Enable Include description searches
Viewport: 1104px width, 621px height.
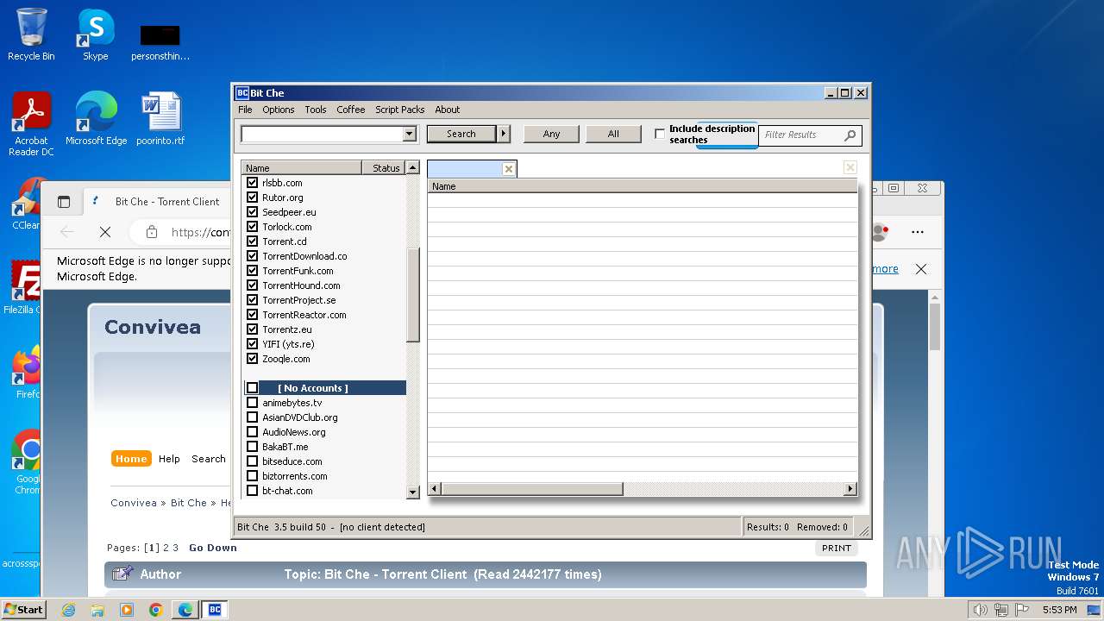coord(660,134)
